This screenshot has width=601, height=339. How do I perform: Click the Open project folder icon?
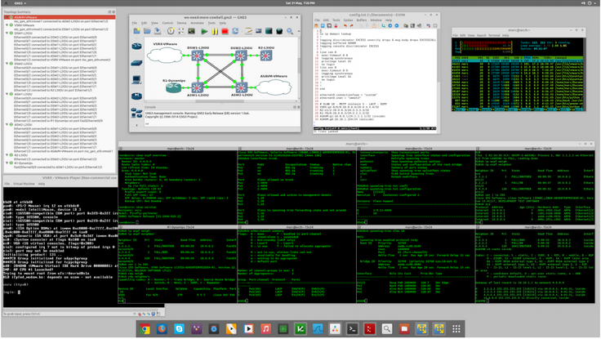[147, 32]
